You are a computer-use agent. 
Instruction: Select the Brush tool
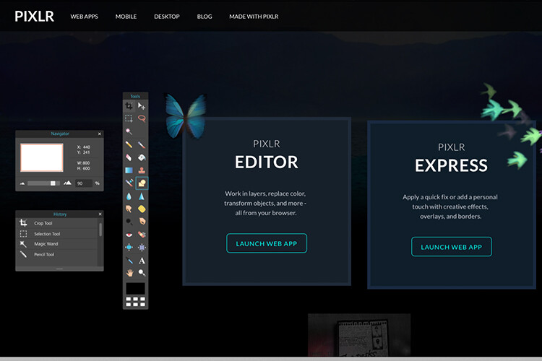pos(142,144)
